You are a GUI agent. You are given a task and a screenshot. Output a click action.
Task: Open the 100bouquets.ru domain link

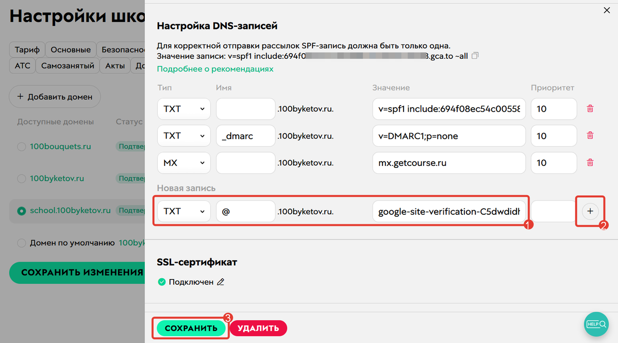pos(60,146)
